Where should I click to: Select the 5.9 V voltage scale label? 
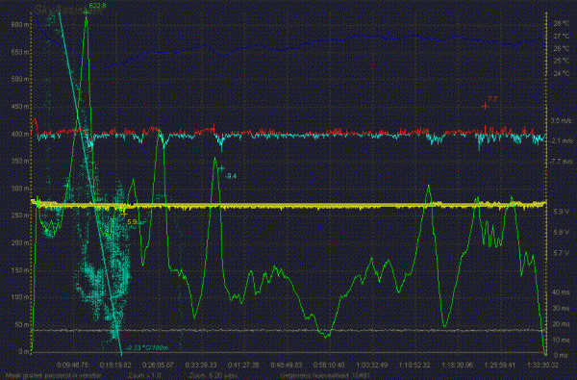click(x=562, y=212)
